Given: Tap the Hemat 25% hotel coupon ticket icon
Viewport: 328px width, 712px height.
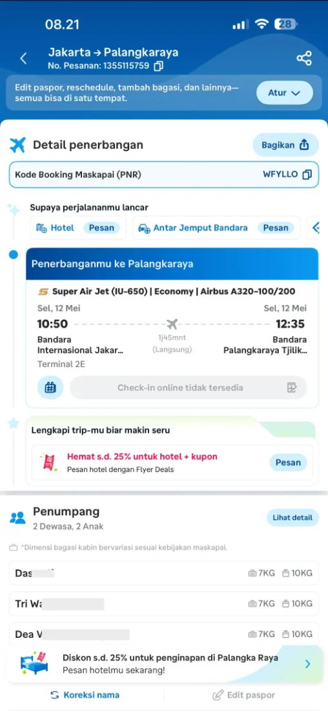Looking at the screenshot, I should pyautogui.click(x=48, y=462).
